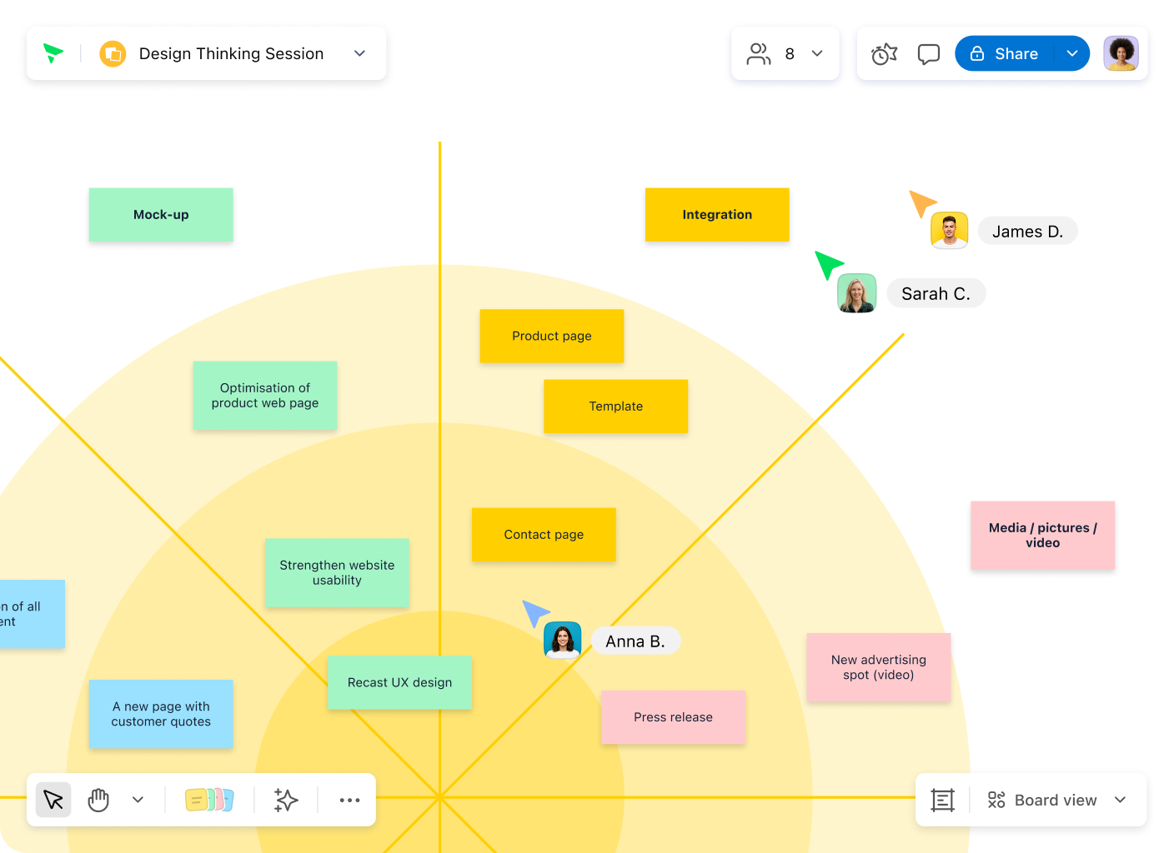The height and width of the screenshot is (853, 1174).
Task: Click the James D. name label
Action: (1028, 232)
